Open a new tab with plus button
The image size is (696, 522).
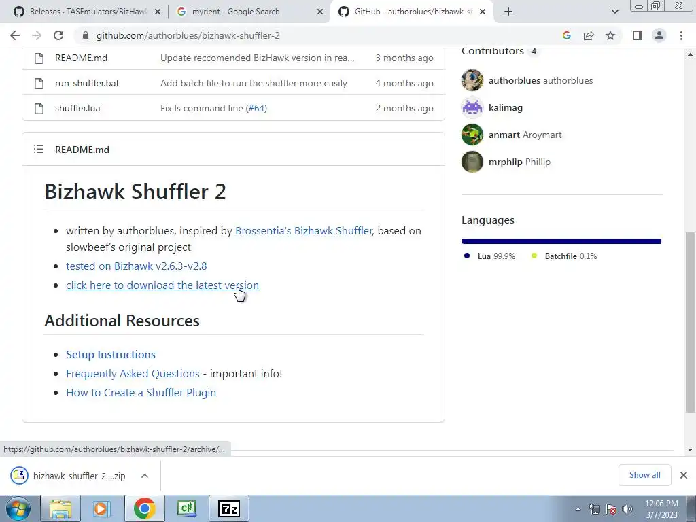point(508,12)
